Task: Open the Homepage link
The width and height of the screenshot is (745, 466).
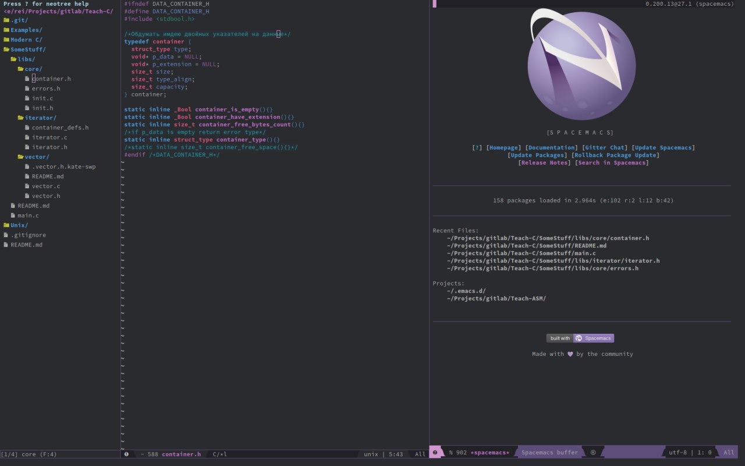Action: pyautogui.click(x=503, y=148)
